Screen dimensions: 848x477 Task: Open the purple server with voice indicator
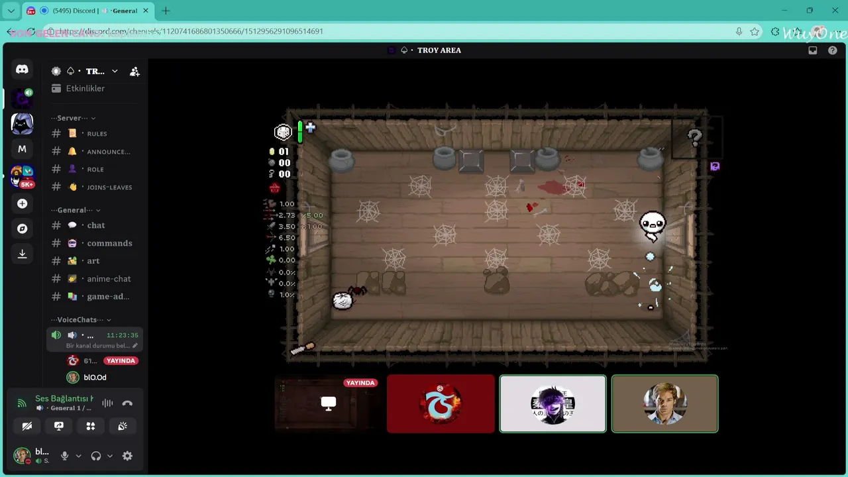coord(23,98)
